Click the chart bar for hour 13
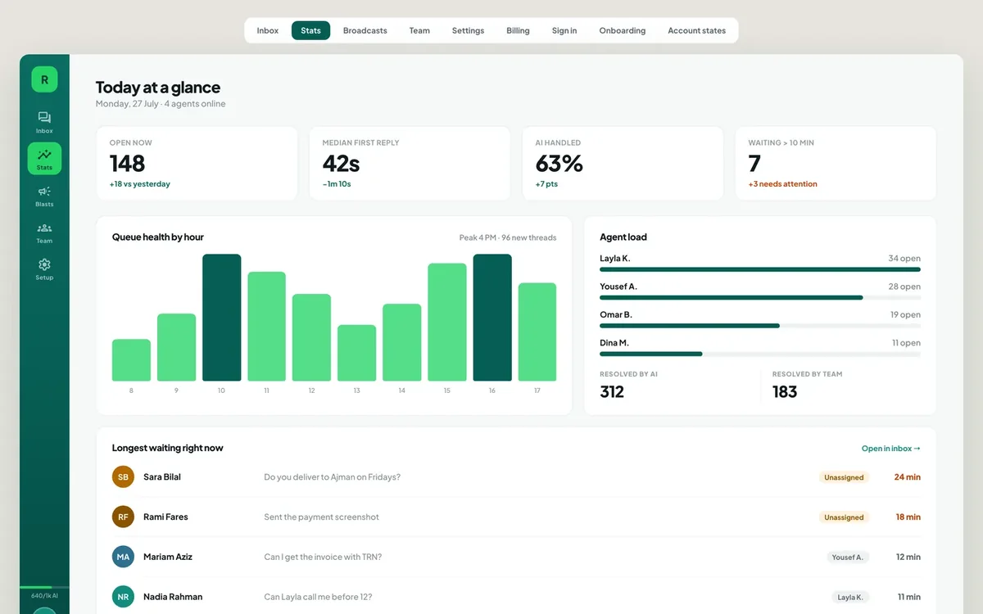The height and width of the screenshot is (614, 983). [x=357, y=353]
